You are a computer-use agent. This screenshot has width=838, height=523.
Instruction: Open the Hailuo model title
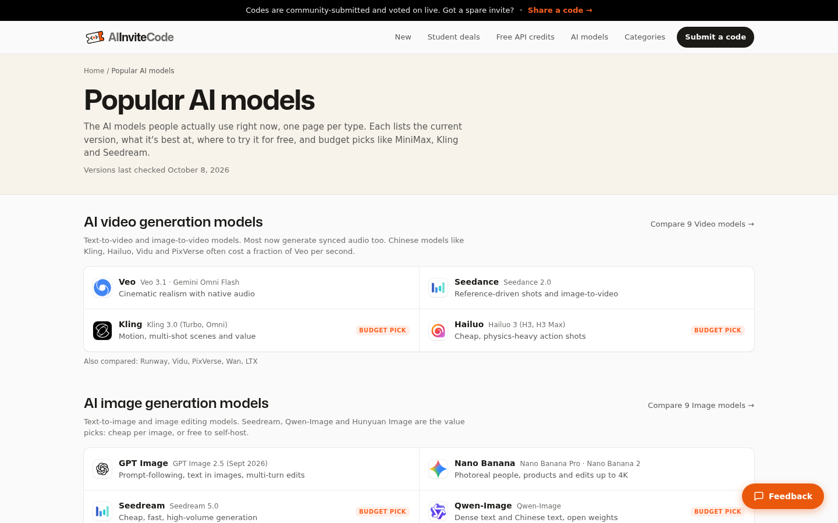point(468,324)
